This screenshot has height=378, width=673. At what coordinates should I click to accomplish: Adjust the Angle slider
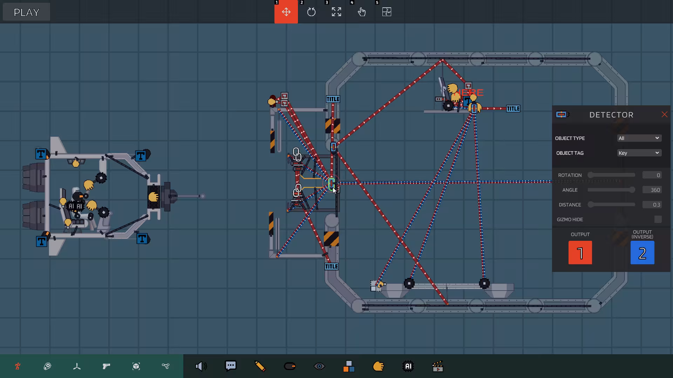coord(612,190)
